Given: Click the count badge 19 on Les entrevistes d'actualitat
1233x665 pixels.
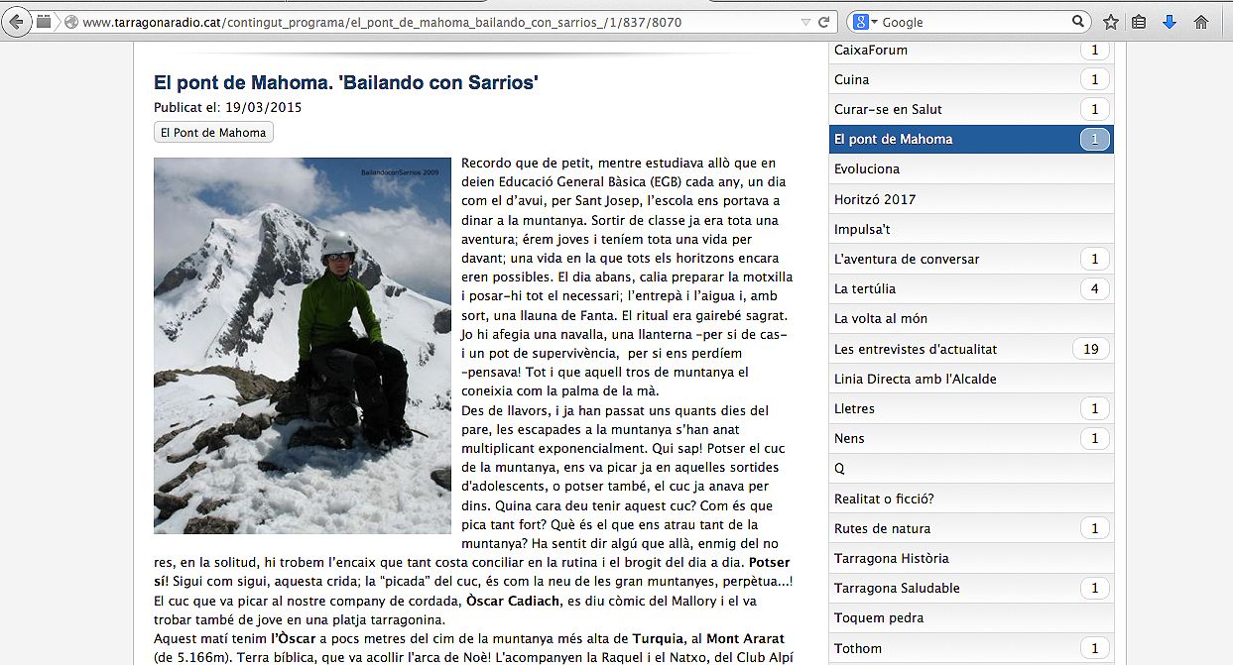Looking at the screenshot, I should click(1091, 349).
